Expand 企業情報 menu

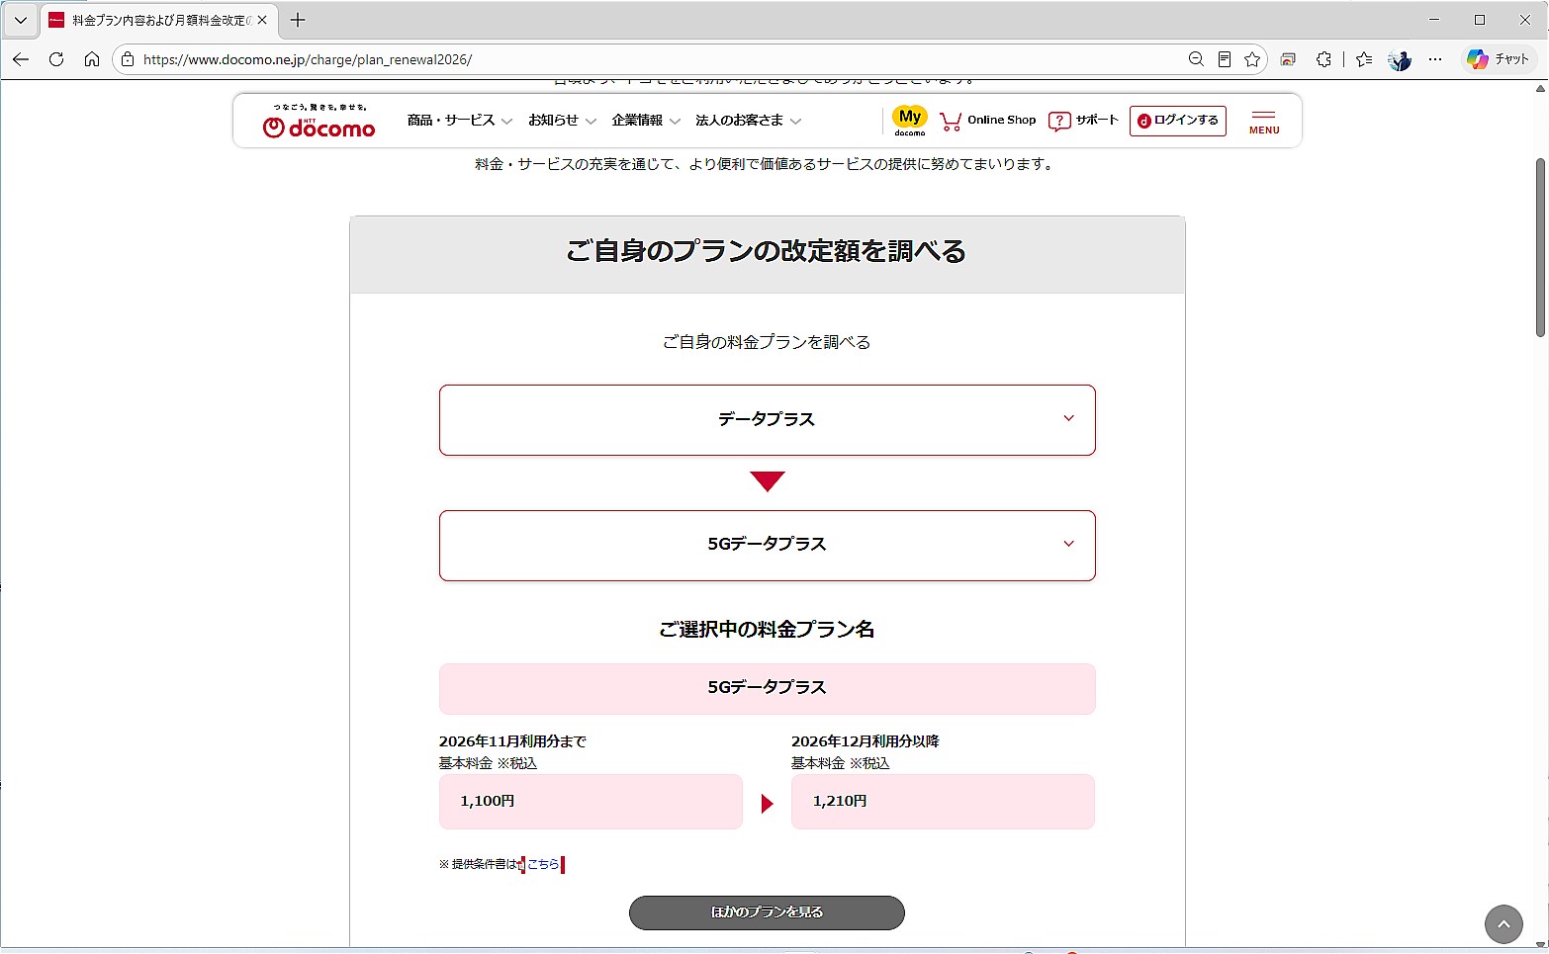[x=646, y=121]
